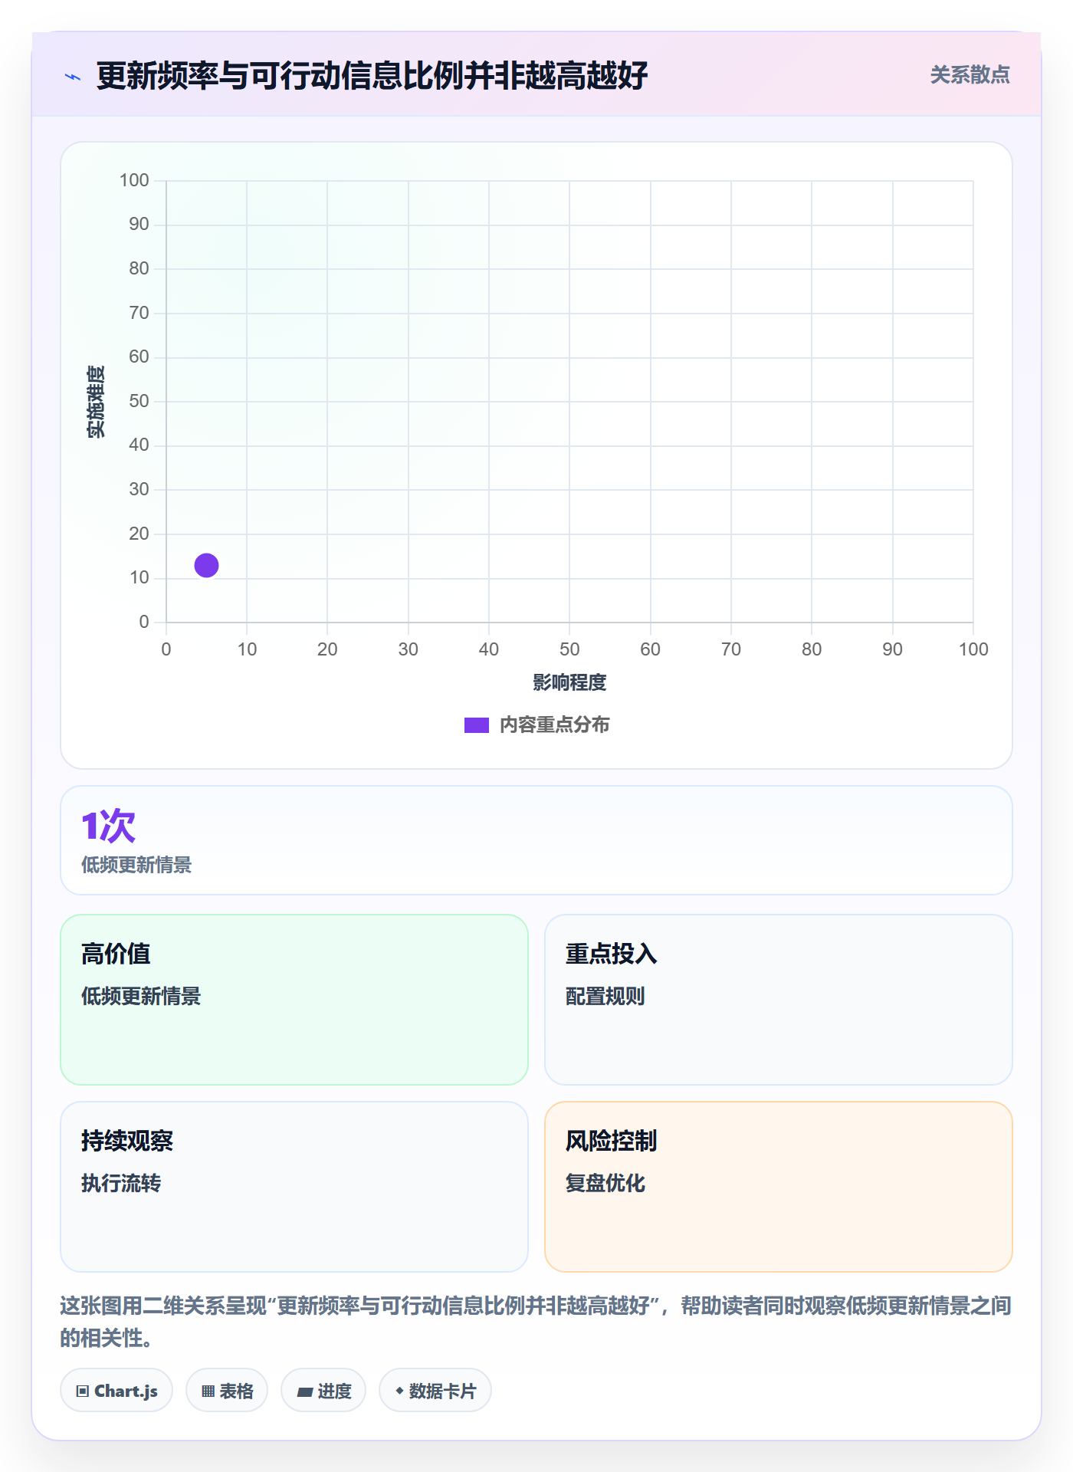Open the 重点投入 quadrant card

click(779, 1000)
